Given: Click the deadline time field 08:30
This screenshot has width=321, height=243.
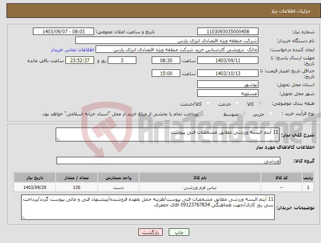Looking at the screenshot, I should [x=166, y=60].
